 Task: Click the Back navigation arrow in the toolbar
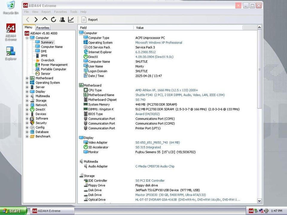[28, 19]
